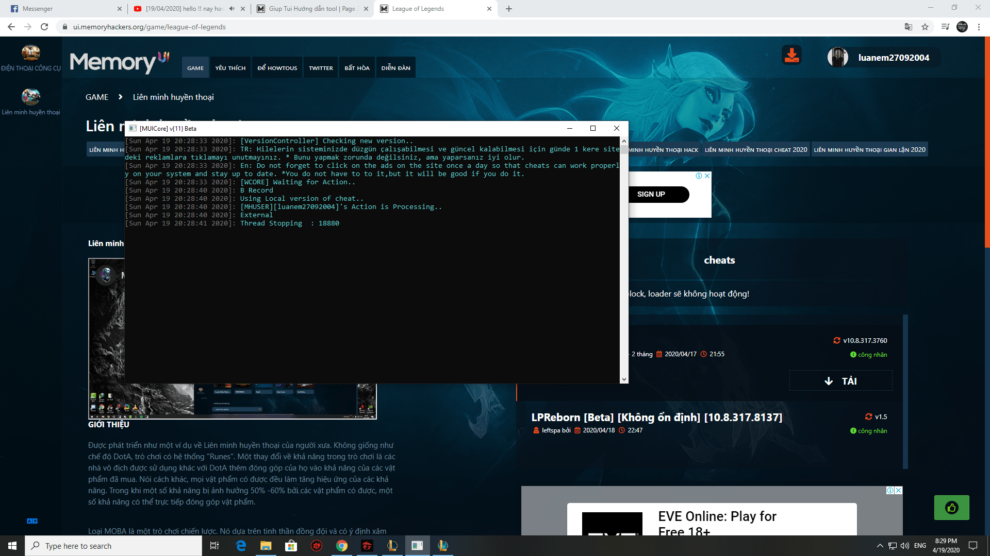Image resolution: width=990 pixels, height=556 pixels.
Task: Click the browser address bar URL
Action: tap(150, 27)
